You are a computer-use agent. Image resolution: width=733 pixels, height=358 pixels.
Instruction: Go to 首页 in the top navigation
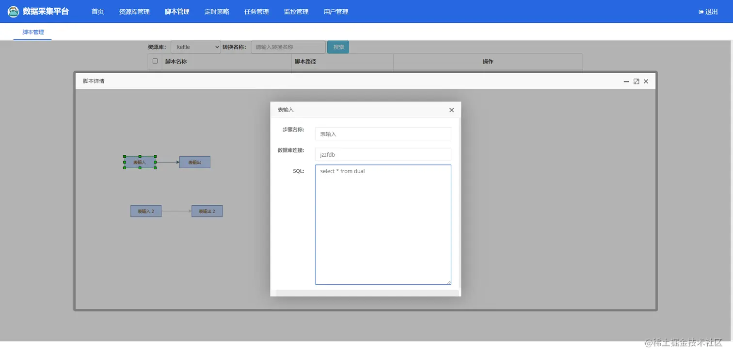coord(98,12)
